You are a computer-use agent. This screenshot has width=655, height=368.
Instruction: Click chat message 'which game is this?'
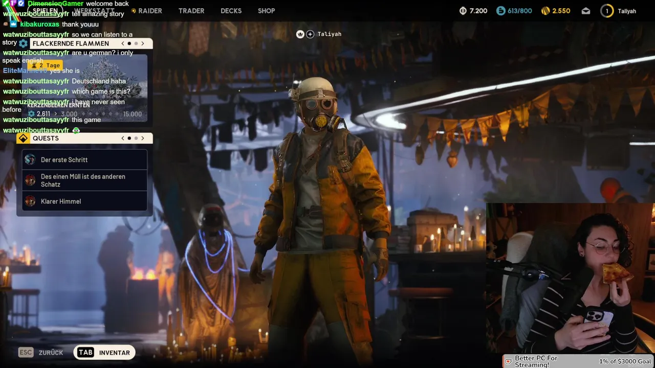(101, 91)
